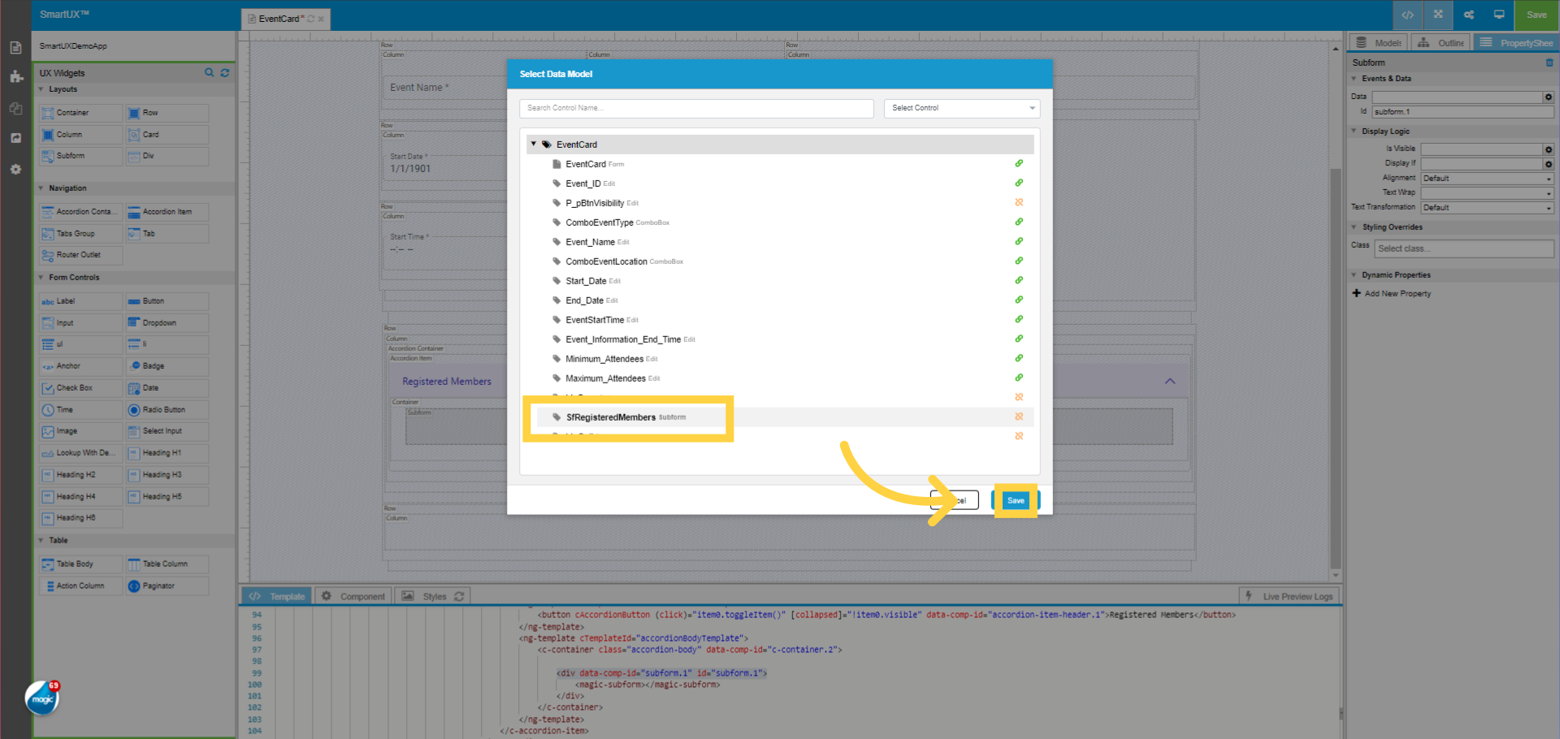Search UX Widgets using the magnifier icon
Viewport: 1560px width, 739px height.
click(209, 72)
